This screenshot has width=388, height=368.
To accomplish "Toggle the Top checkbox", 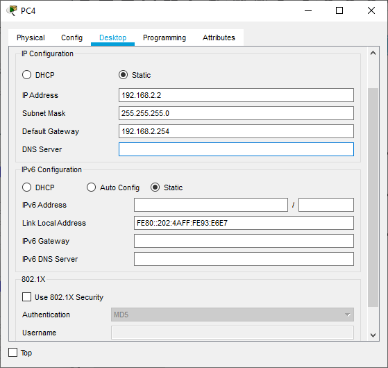I will 13,353.
